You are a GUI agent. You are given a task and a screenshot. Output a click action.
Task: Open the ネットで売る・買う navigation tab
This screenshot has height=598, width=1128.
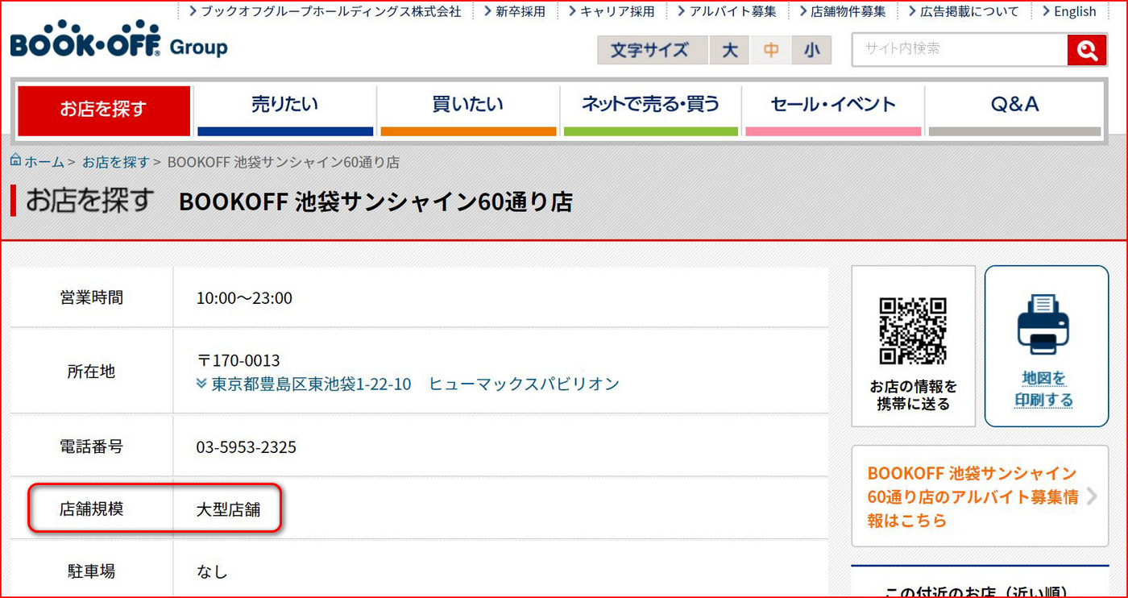point(651,110)
